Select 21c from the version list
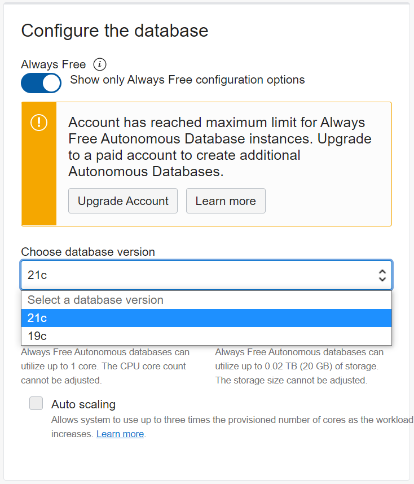 tap(206, 318)
